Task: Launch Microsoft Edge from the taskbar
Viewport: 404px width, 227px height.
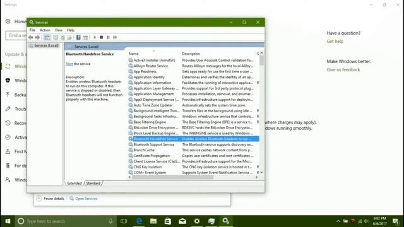Action: pyautogui.click(x=139, y=221)
